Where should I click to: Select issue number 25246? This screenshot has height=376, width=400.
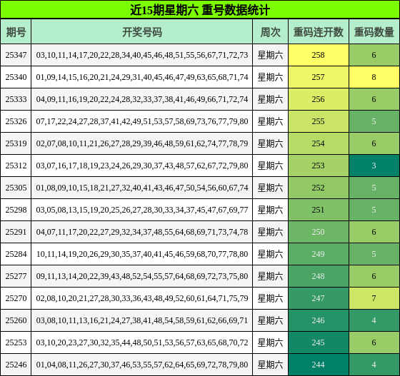click(x=16, y=365)
